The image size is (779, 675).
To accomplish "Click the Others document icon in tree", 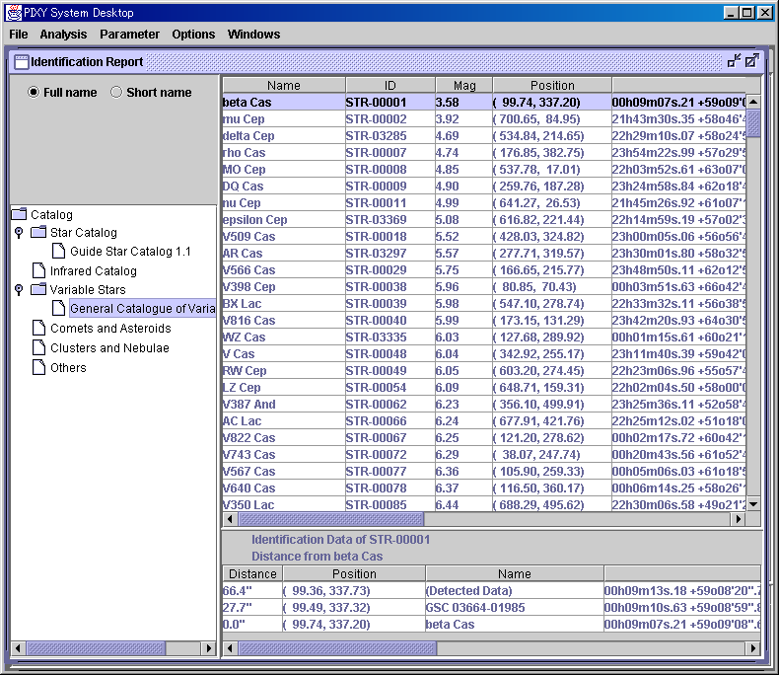I will point(38,367).
